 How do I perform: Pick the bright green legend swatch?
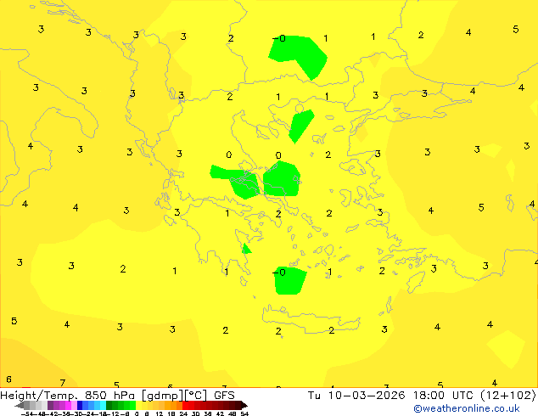click(132, 405)
